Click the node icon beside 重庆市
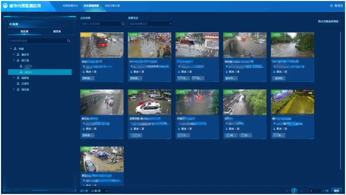 pos(18,54)
